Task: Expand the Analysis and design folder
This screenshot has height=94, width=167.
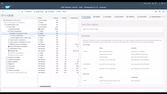Action: click(x=5, y=57)
